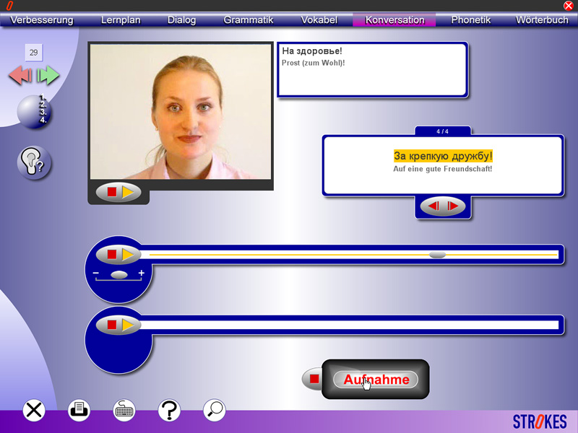Go to the Grammatik tab
The height and width of the screenshot is (433, 578).
[248, 20]
